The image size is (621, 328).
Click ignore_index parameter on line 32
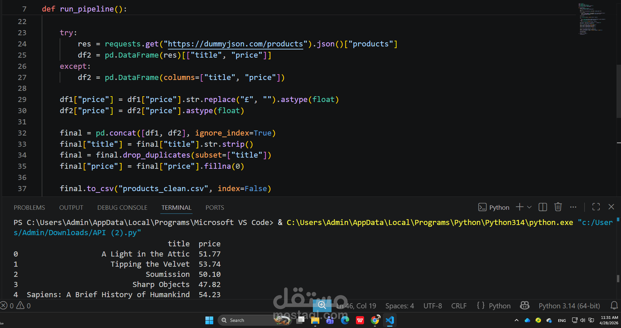tap(222, 133)
